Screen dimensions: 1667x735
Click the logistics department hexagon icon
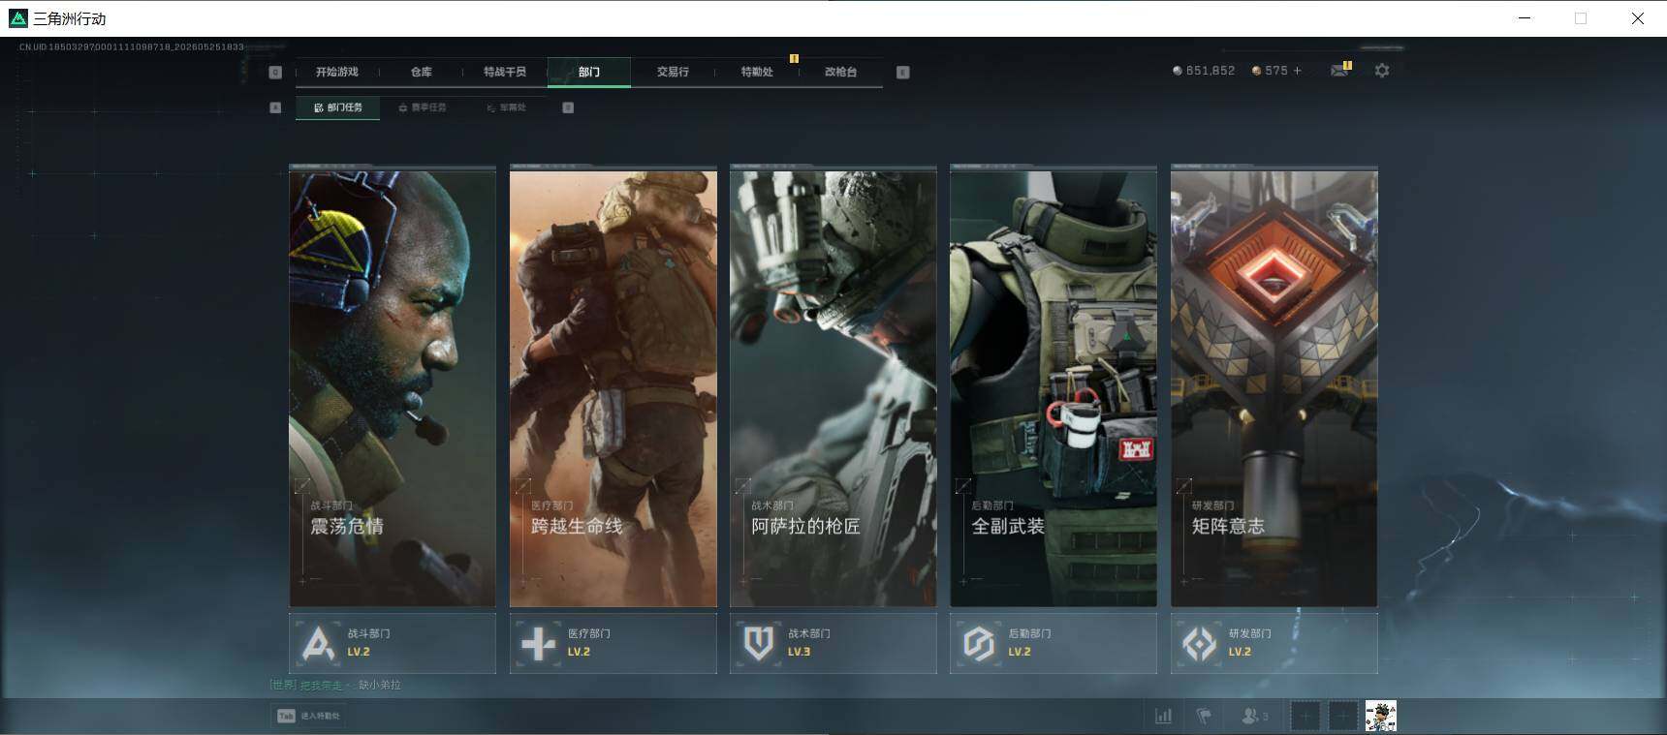(x=979, y=643)
